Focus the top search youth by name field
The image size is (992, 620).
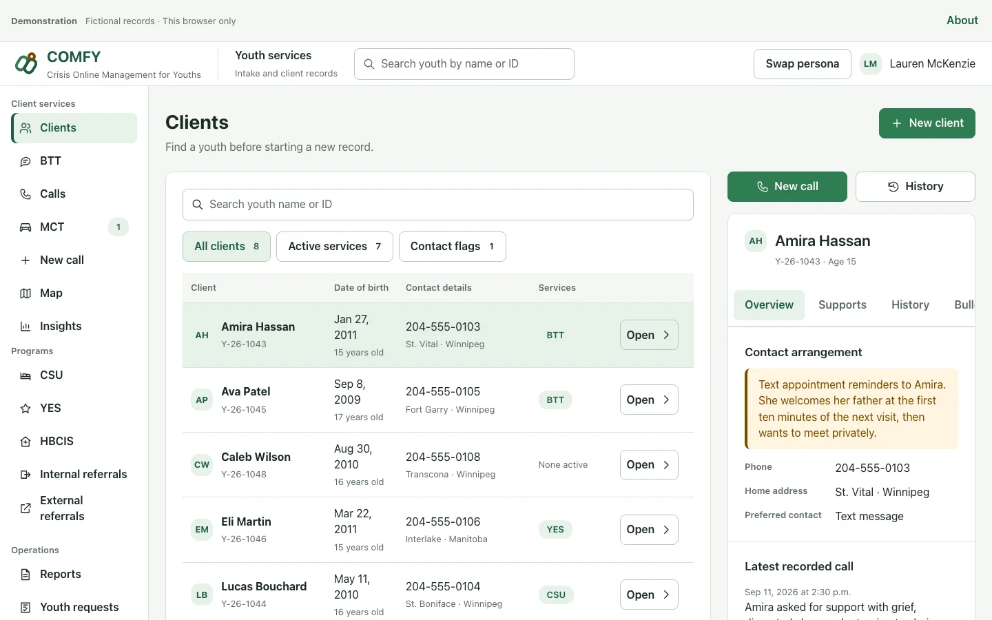click(x=464, y=64)
